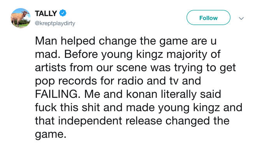Viewport: 257px width, 144px height.
Task: Click the word 'majority' in the tweet
Action: [x=187, y=55]
